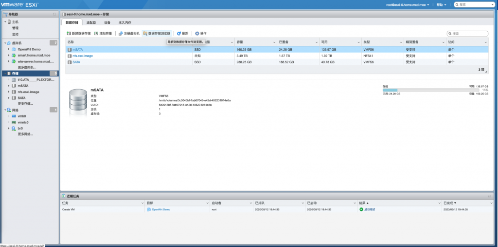Click the 注册虚拟机 toolbar icon
The height and width of the screenshot is (247, 498).
pos(121,34)
